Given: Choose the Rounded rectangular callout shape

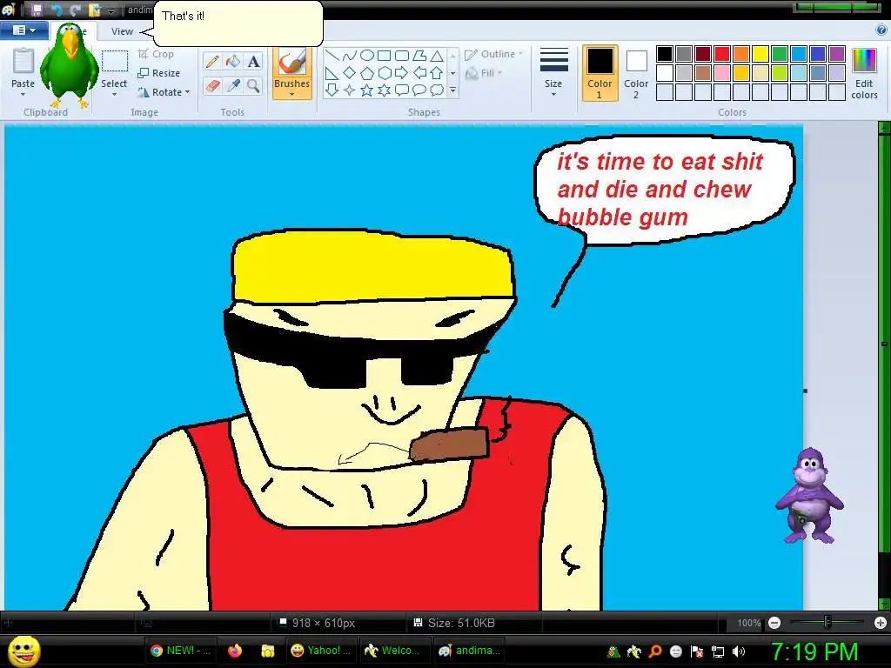Looking at the screenshot, I should 402,90.
